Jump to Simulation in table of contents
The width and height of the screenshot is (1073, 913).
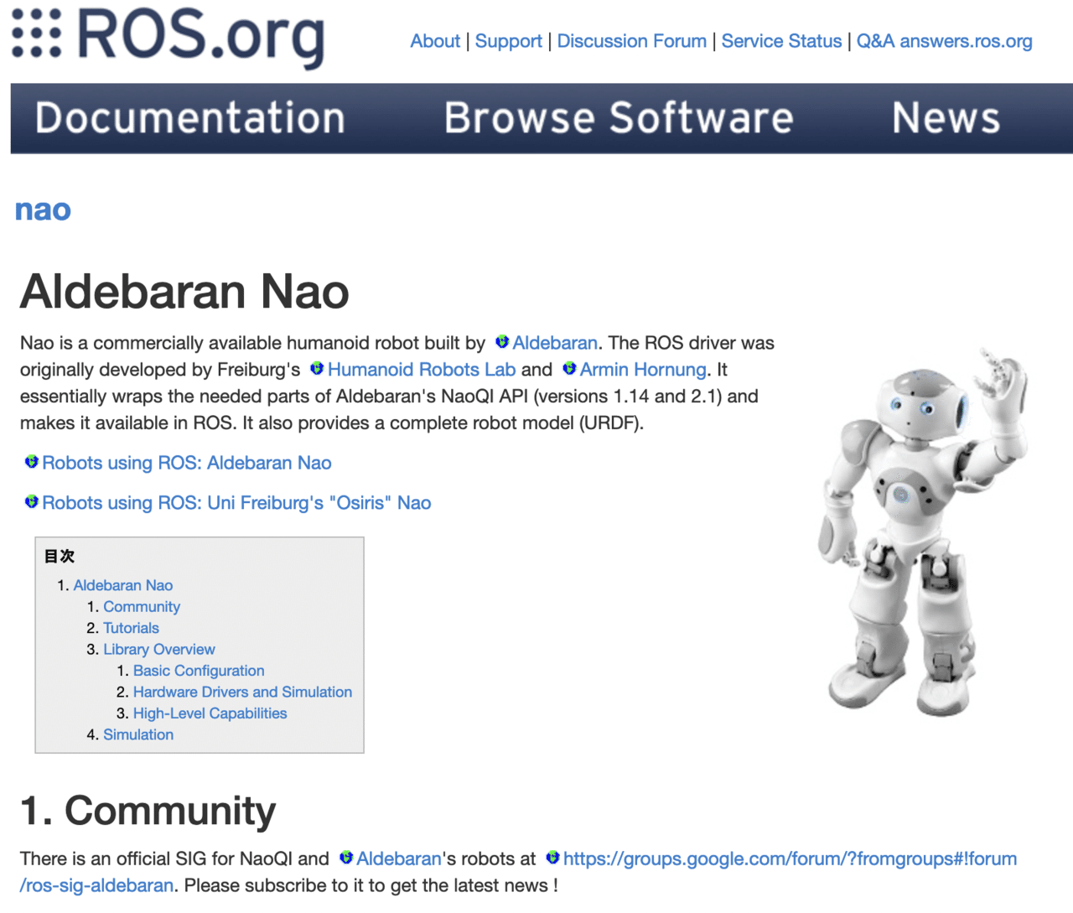pyautogui.click(x=138, y=734)
